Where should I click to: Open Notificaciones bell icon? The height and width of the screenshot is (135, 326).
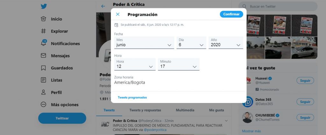[43, 43]
